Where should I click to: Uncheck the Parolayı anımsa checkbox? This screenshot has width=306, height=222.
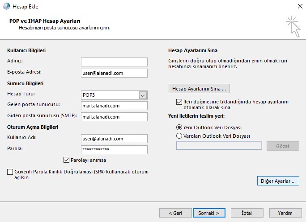[x=66, y=160]
